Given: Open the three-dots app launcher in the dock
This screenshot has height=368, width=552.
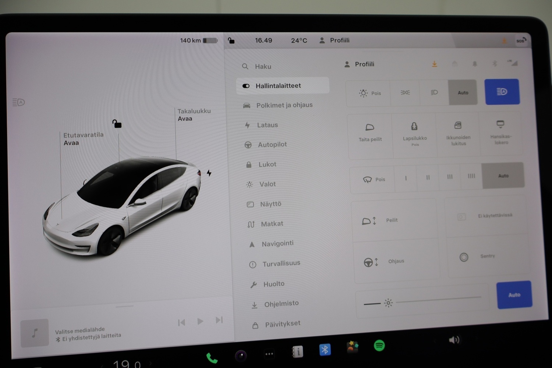Looking at the screenshot, I should 269,354.
